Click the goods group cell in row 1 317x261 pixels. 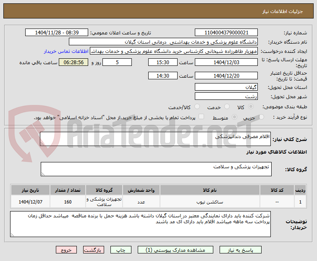[104, 202]
